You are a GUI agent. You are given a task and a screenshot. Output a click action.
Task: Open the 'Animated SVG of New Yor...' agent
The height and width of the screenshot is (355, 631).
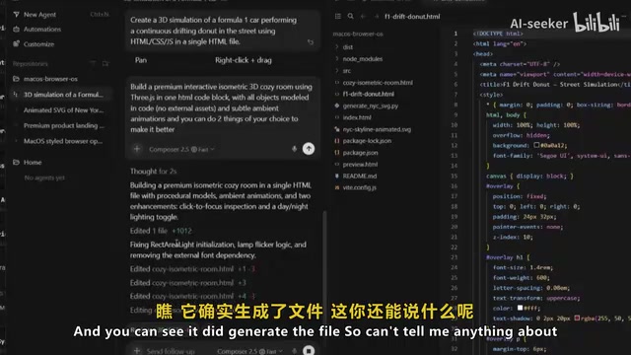(x=63, y=110)
